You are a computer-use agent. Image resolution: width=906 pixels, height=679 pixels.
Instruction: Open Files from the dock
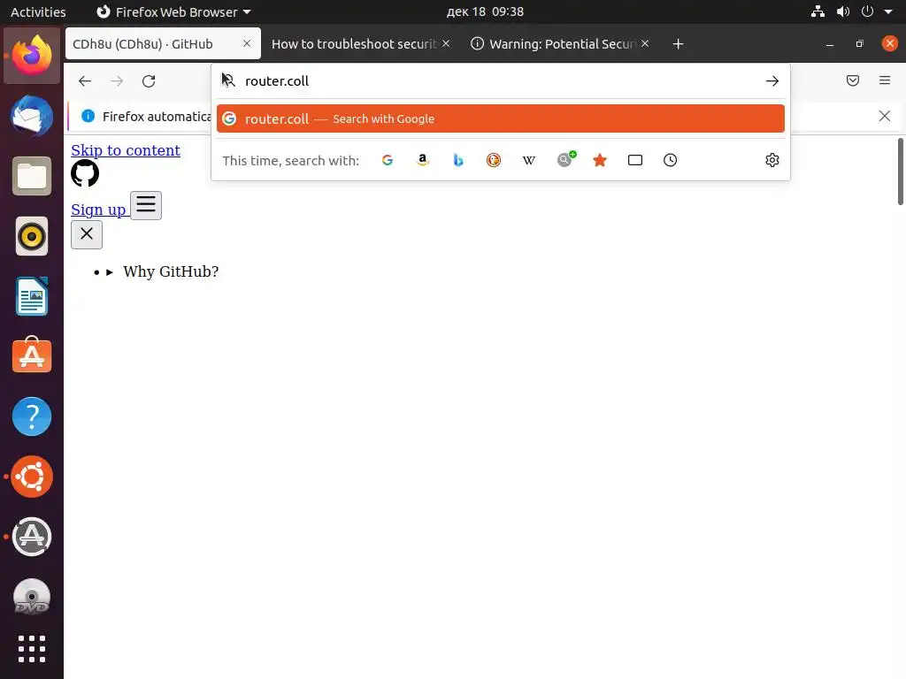(x=32, y=176)
